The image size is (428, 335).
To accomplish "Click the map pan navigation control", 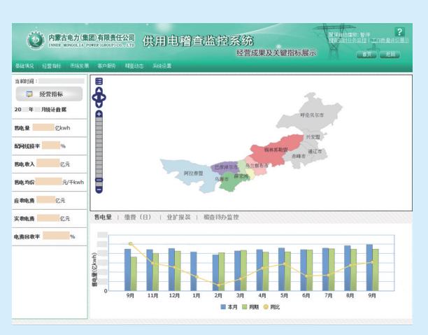I will point(99,97).
